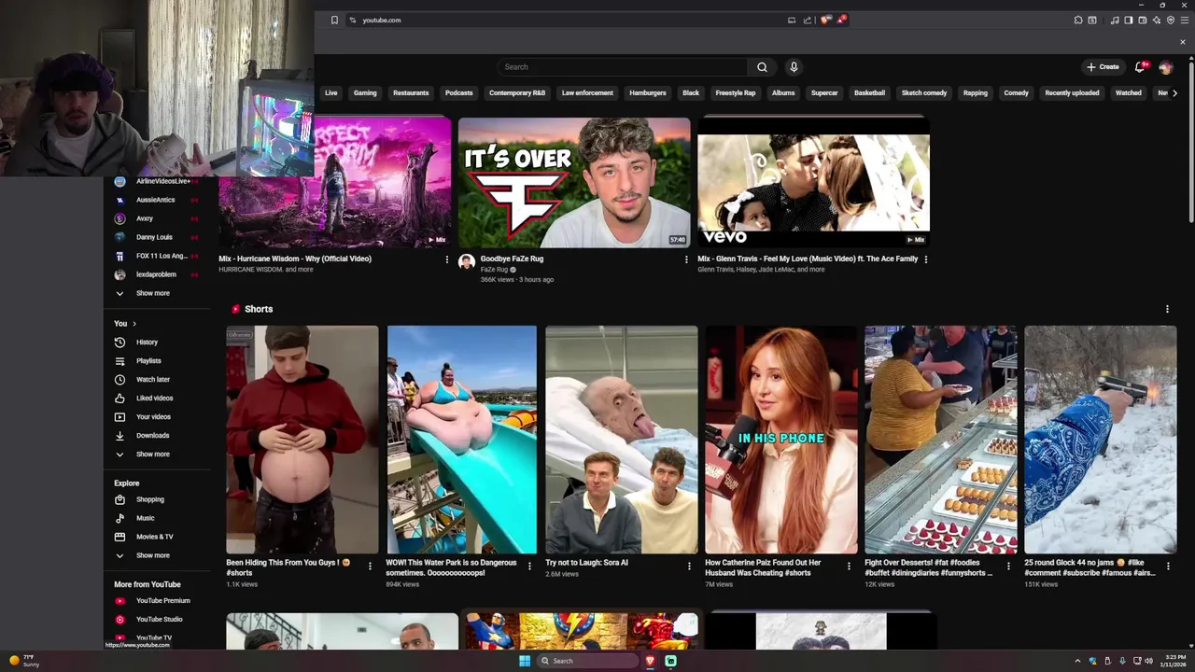Click Brave browser icon in taskbar

click(651, 661)
